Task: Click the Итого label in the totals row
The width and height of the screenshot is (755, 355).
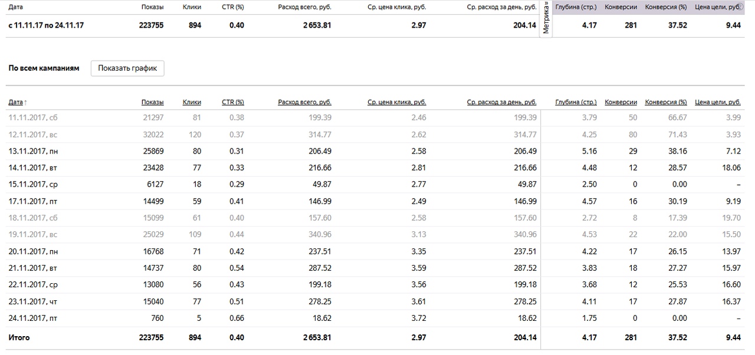Action: [19, 338]
